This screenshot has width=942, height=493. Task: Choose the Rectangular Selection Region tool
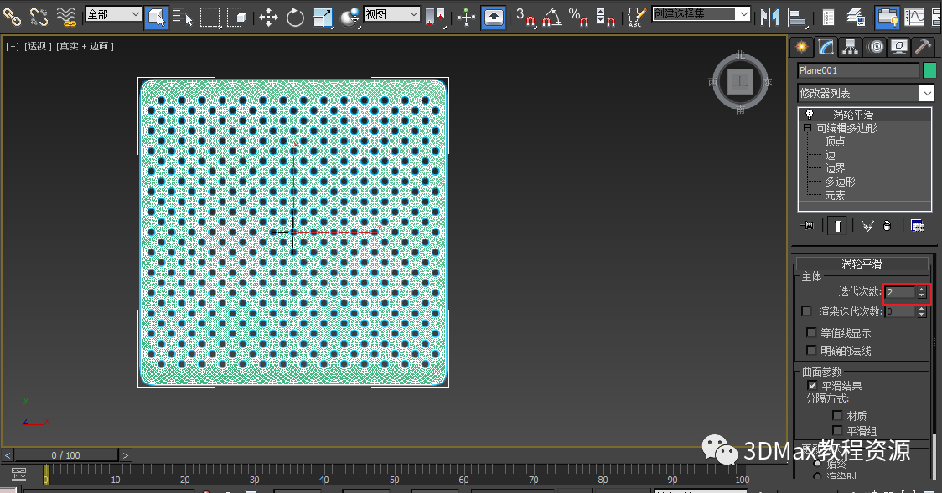click(210, 17)
